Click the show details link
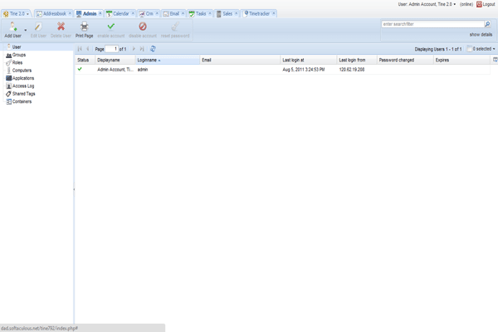The height and width of the screenshot is (332, 498). [x=481, y=35]
